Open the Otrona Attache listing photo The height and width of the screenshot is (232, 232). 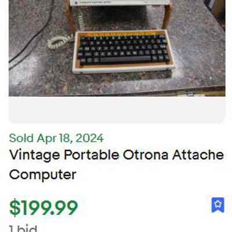click(117, 48)
